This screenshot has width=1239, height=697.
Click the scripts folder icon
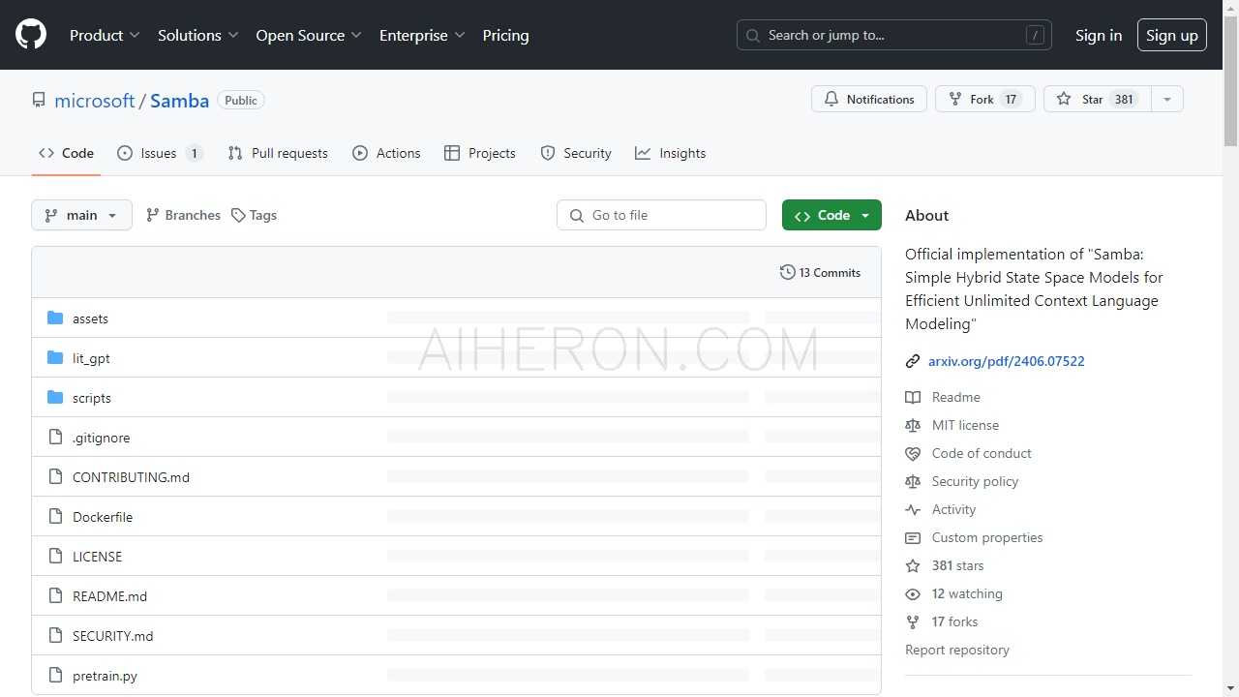pyautogui.click(x=55, y=398)
